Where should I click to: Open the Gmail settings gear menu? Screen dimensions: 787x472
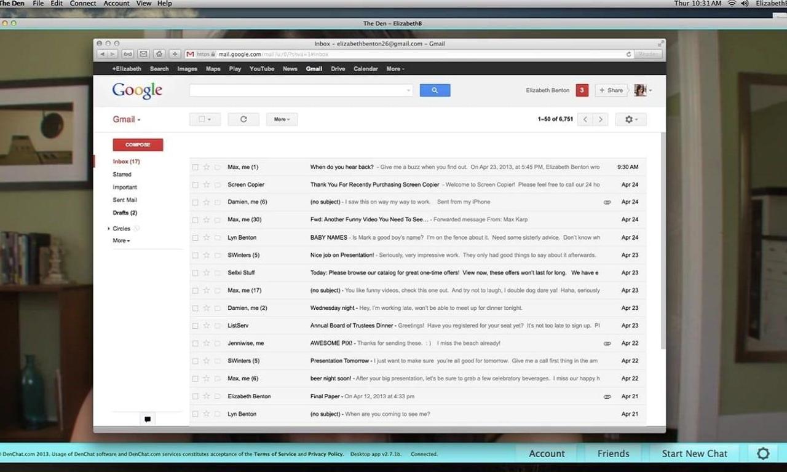[630, 119]
